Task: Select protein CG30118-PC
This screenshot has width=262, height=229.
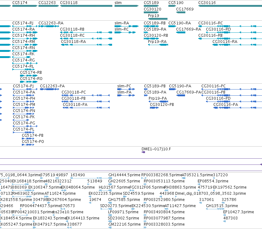Action: (x=74, y=92)
